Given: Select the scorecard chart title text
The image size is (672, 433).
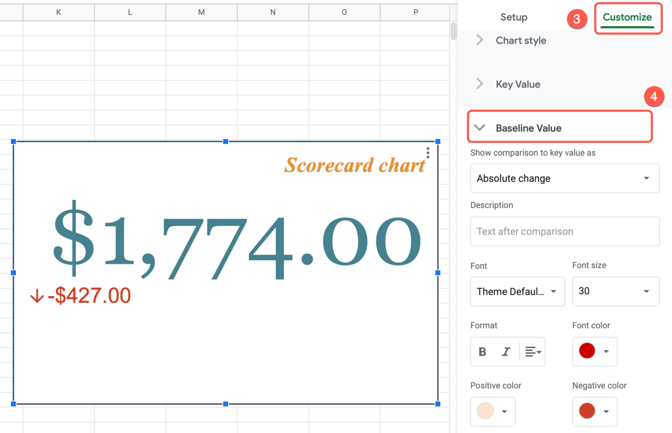Looking at the screenshot, I should pyautogui.click(x=355, y=165).
